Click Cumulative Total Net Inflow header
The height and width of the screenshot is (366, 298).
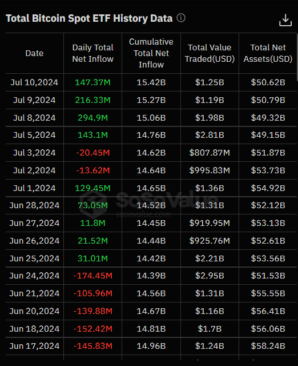(151, 53)
